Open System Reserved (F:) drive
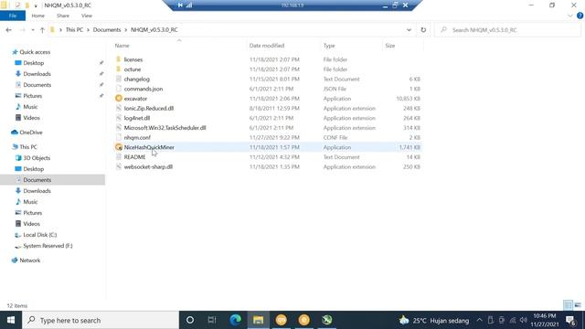This screenshot has width=585, height=329. click(48, 246)
